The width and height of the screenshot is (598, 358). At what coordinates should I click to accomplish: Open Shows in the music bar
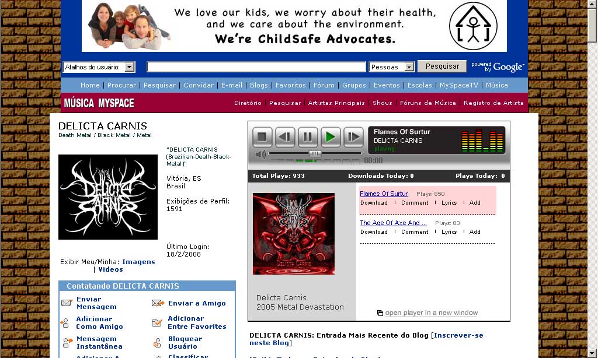pos(382,103)
